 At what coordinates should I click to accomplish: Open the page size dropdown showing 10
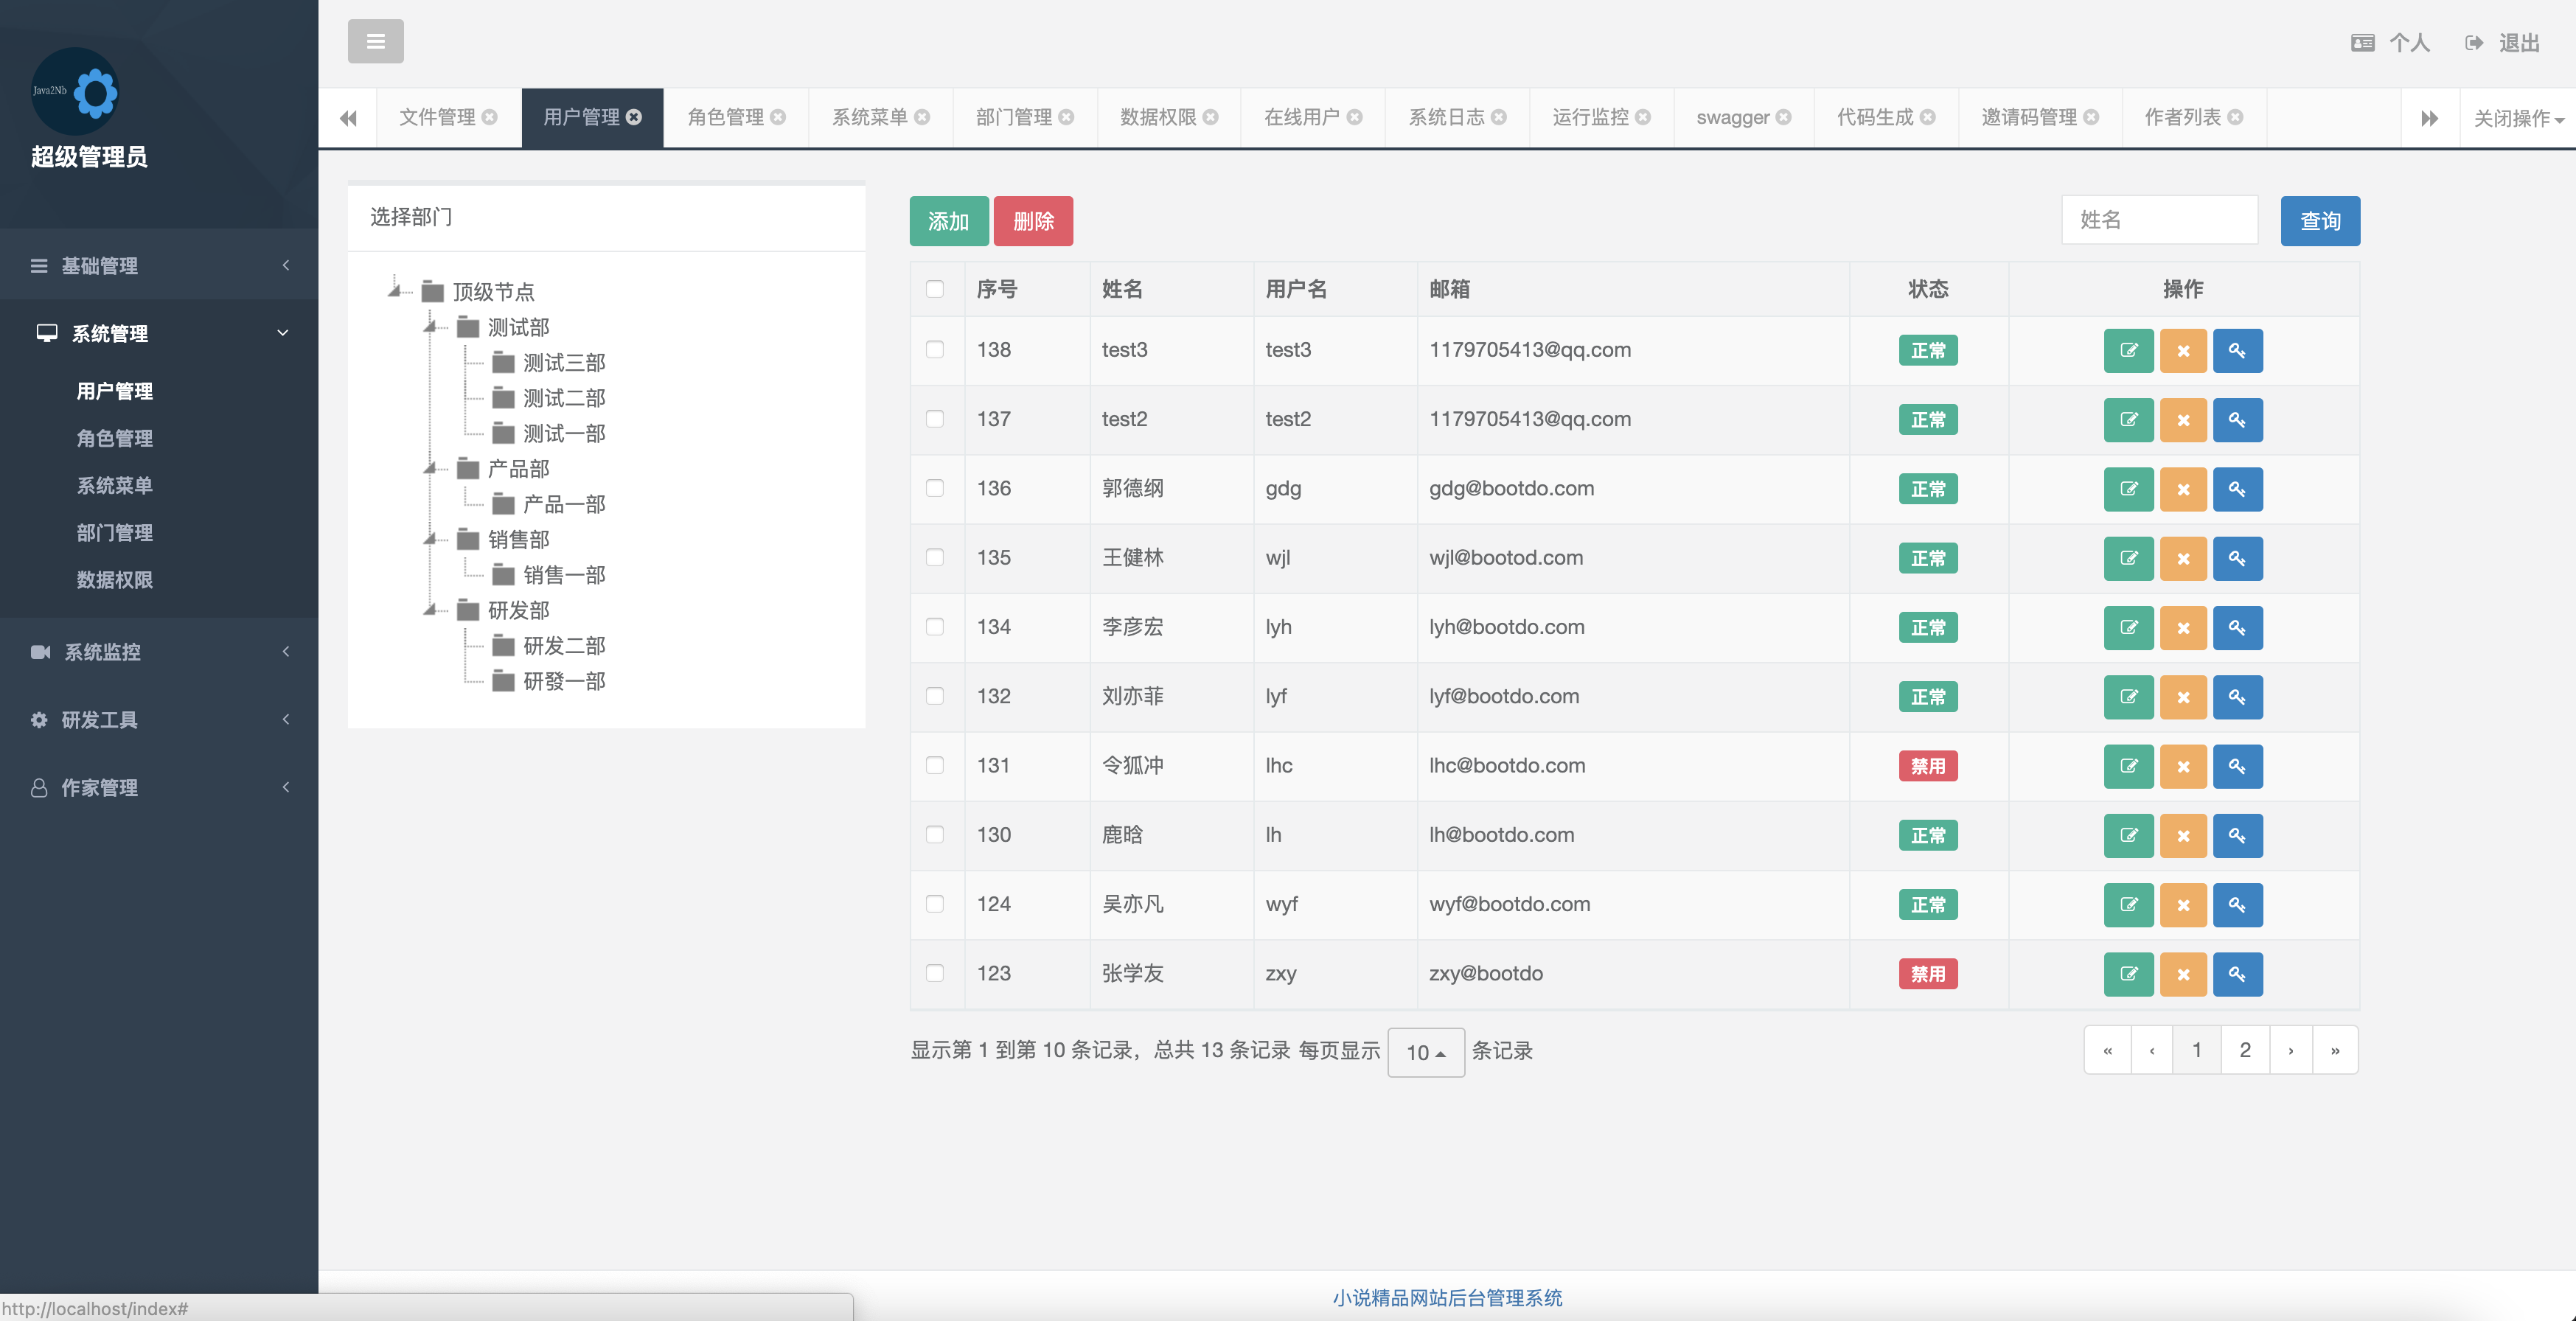pyautogui.click(x=1425, y=1052)
